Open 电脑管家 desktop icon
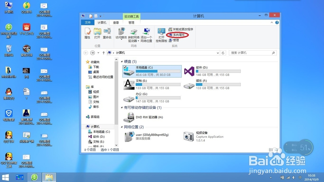The height and width of the screenshot is (182, 324). [x=9, y=115]
